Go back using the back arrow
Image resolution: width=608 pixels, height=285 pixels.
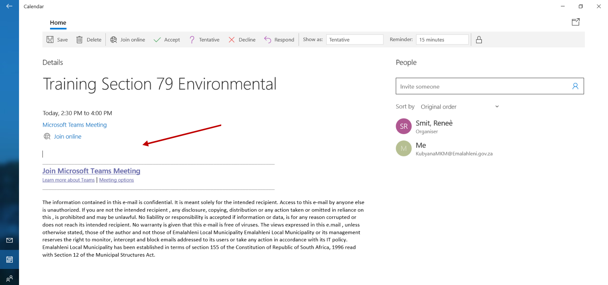(x=9, y=6)
